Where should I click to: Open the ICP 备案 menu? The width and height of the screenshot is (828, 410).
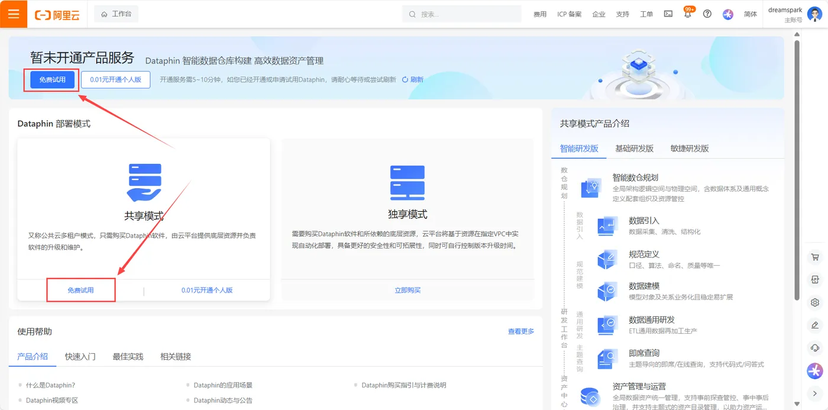[x=569, y=14]
